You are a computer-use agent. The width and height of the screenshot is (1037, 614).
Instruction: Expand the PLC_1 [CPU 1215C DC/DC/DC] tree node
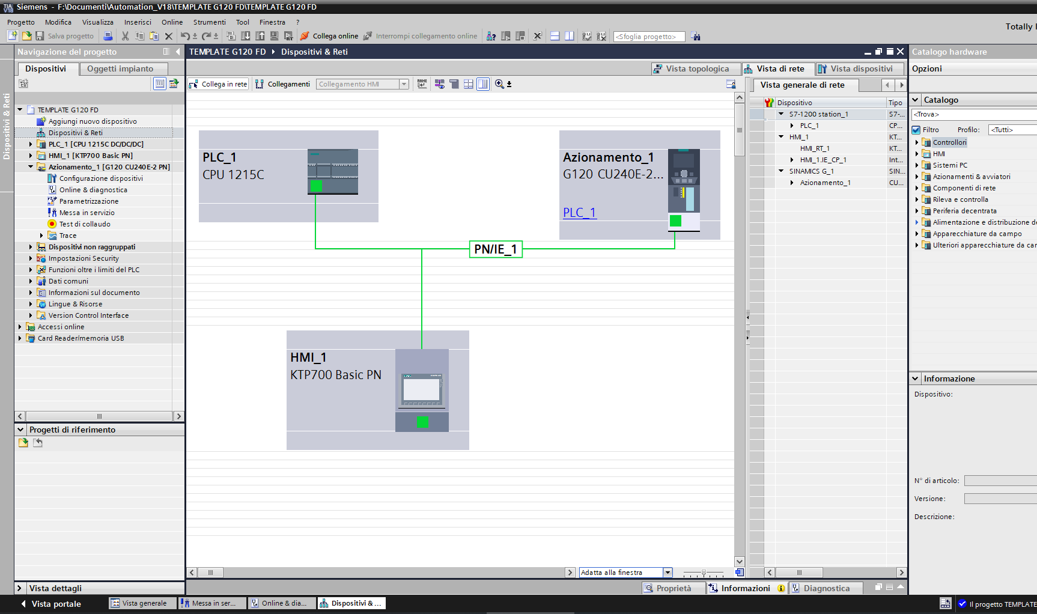pyautogui.click(x=31, y=144)
